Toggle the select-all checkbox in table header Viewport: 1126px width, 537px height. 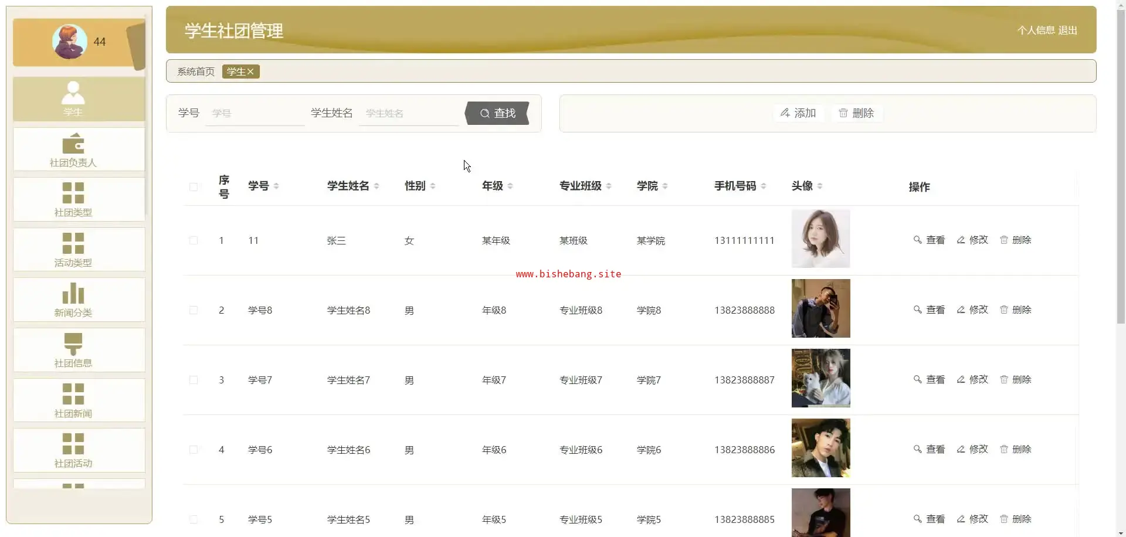click(194, 187)
